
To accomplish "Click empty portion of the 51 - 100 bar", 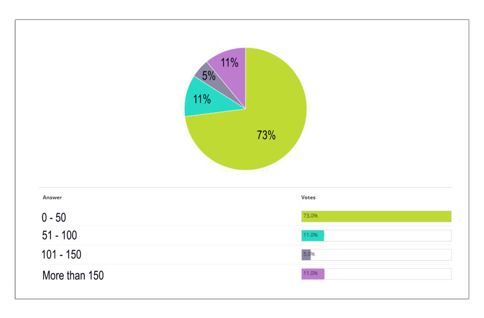I will [x=388, y=236].
